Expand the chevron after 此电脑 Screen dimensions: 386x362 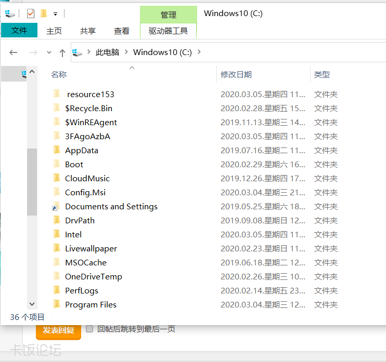coord(126,52)
